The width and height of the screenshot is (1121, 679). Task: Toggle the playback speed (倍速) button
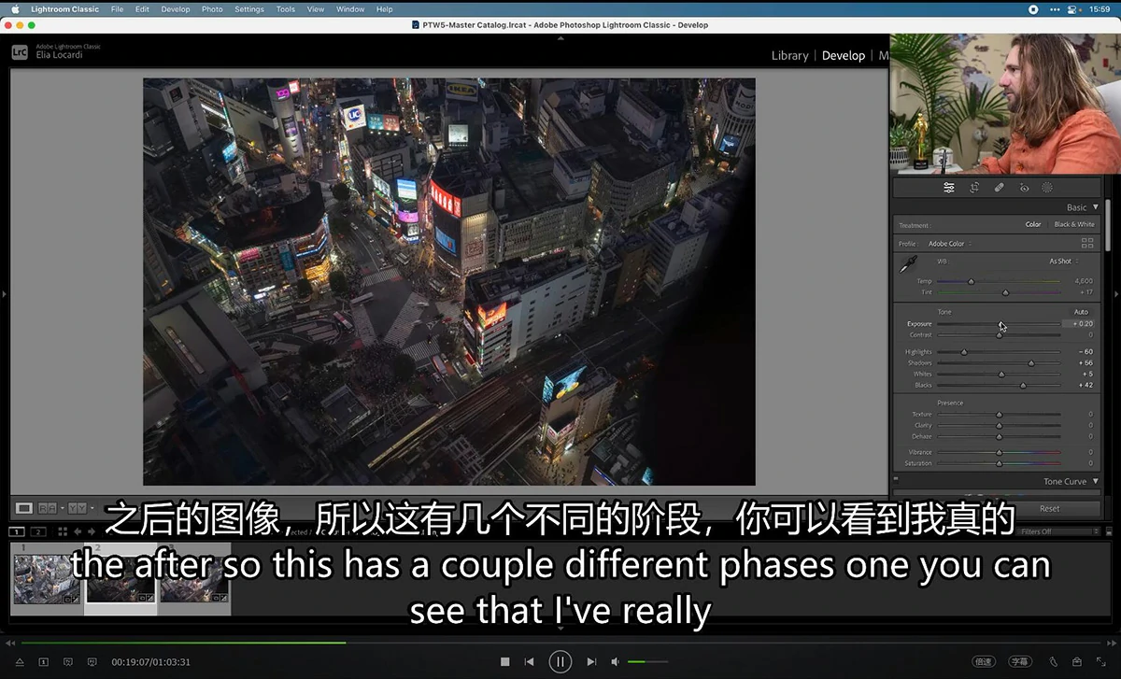pyautogui.click(x=984, y=662)
